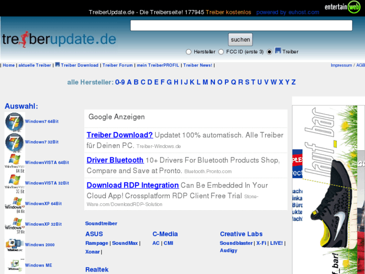Viewport: 365px width, 274px height.
Task: Open the Realtek manufacturer link
Action: pyautogui.click(x=97, y=269)
